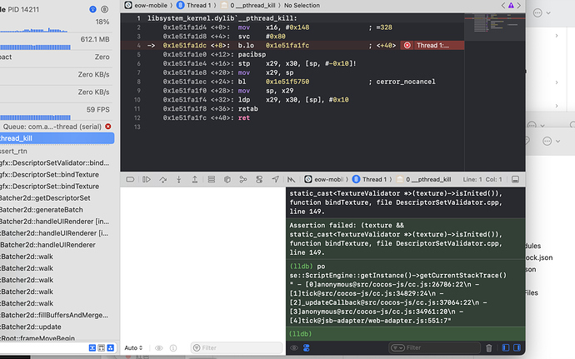This screenshot has height=359, width=575.
Task: Click the Line: 1 Col: 1 indicator
Action: 482,179
